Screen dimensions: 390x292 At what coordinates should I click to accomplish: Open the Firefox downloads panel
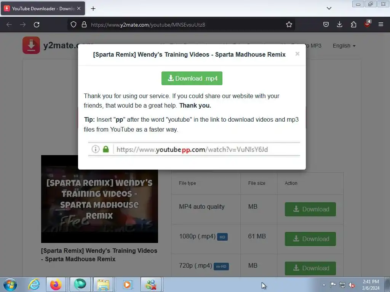[x=339, y=25]
